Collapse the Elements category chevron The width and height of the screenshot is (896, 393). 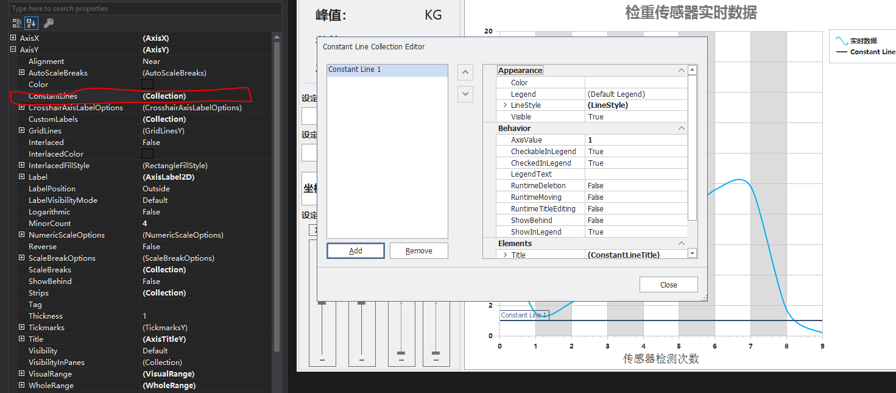tap(681, 244)
